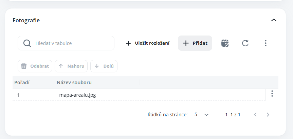Move the item down with 'Dolů'
Viewport: 293px width, 139px height.
click(x=104, y=66)
